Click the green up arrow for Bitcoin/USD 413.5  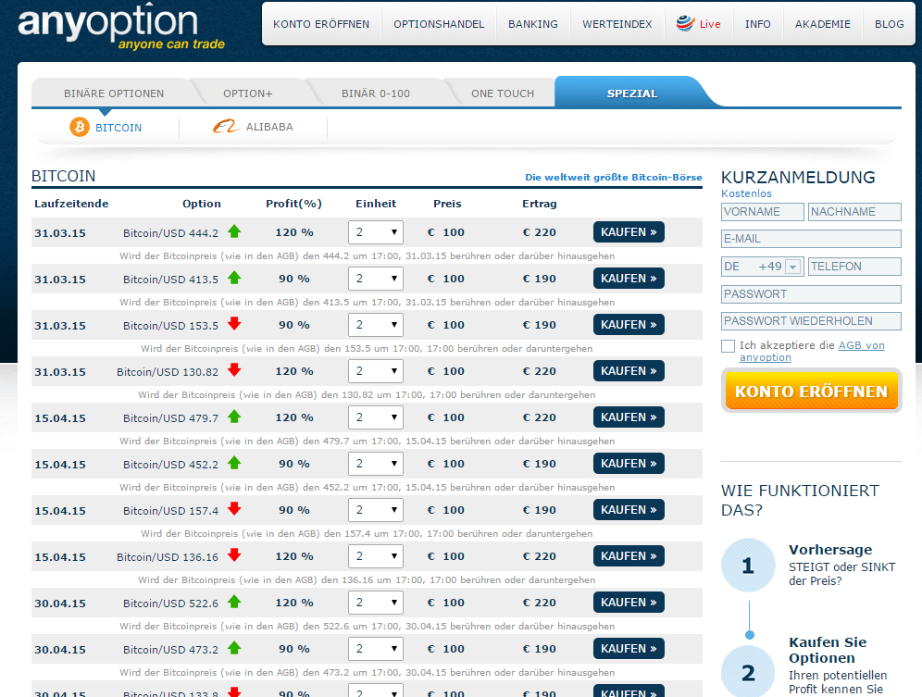pos(234,279)
